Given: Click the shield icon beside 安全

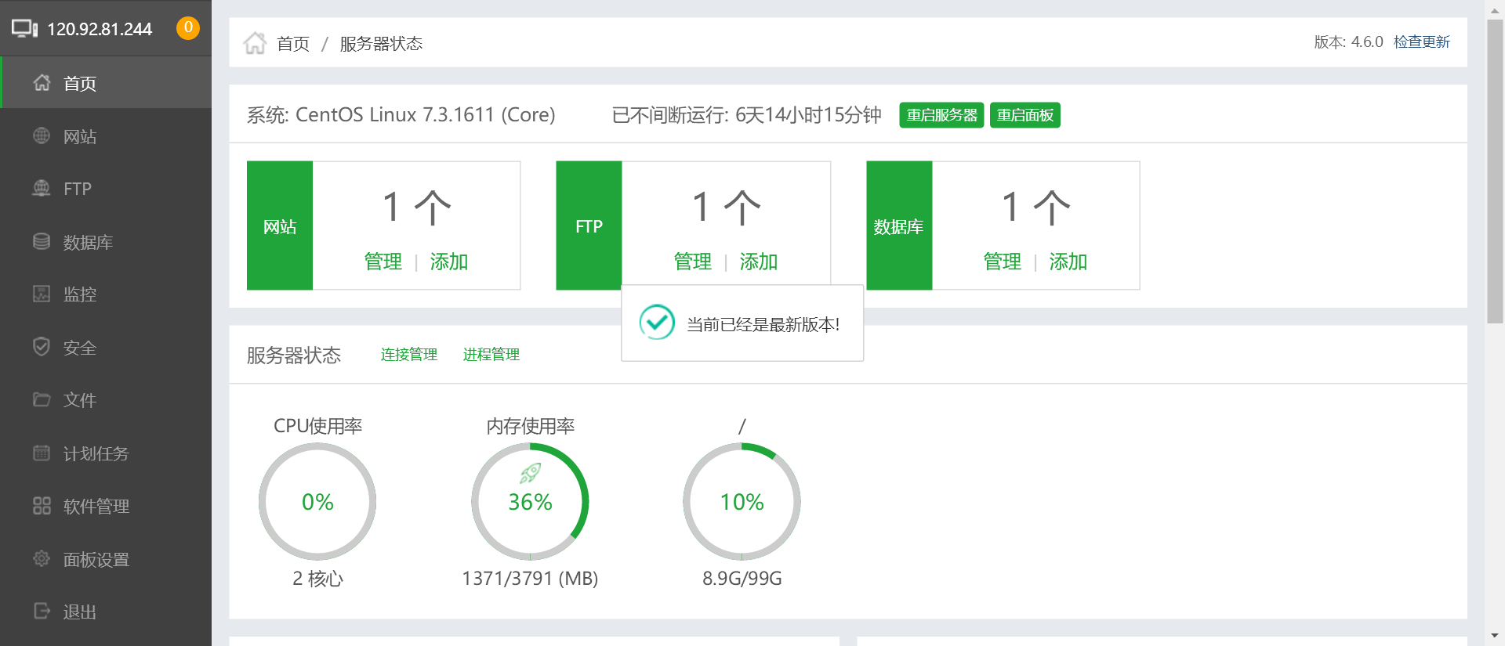Looking at the screenshot, I should 42,346.
